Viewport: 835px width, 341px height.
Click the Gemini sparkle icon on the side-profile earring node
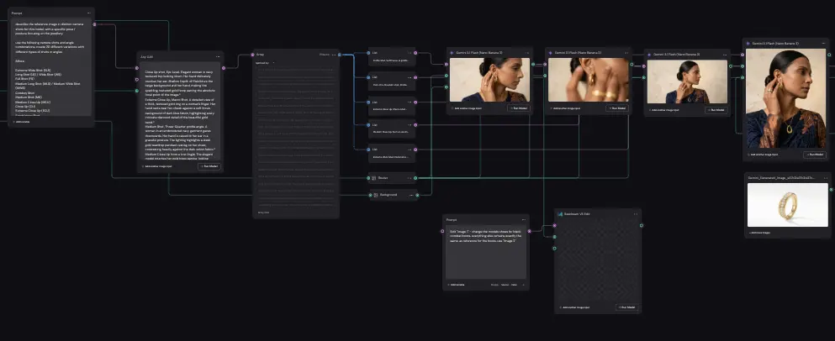[x=452, y=53]
